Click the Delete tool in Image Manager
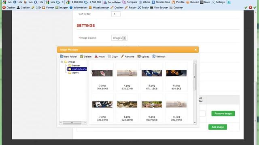 pos(85,56)
